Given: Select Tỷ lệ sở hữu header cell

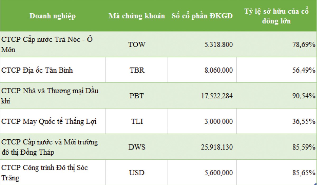Looking at the screenshot, I should (277, 16).
